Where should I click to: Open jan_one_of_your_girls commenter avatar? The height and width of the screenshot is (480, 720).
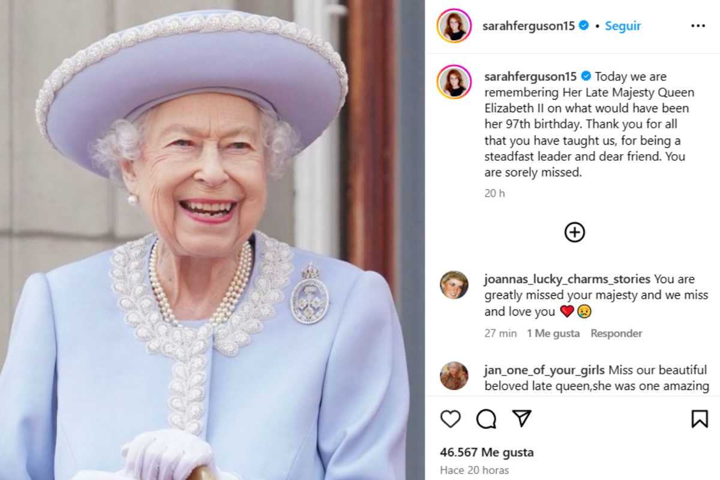pos(454,376)
